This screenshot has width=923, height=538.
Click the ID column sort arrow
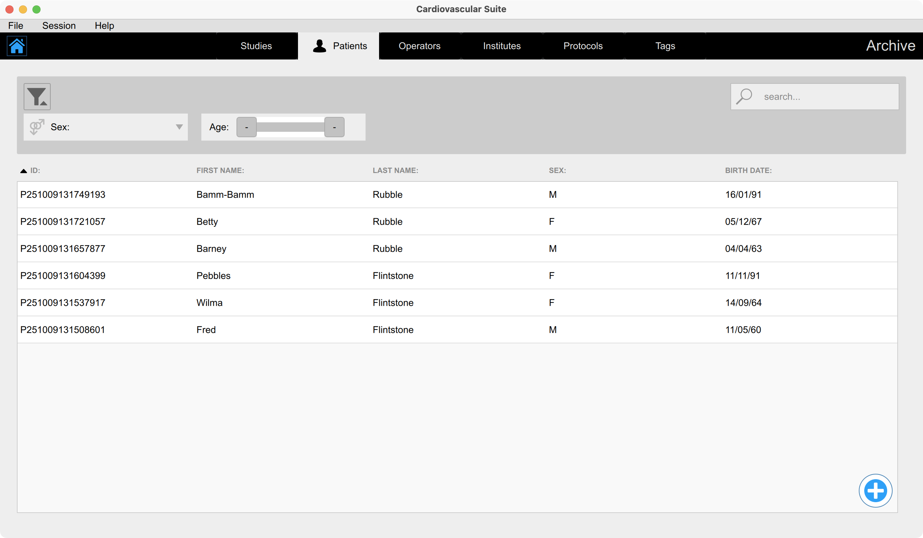coord(23,170)
